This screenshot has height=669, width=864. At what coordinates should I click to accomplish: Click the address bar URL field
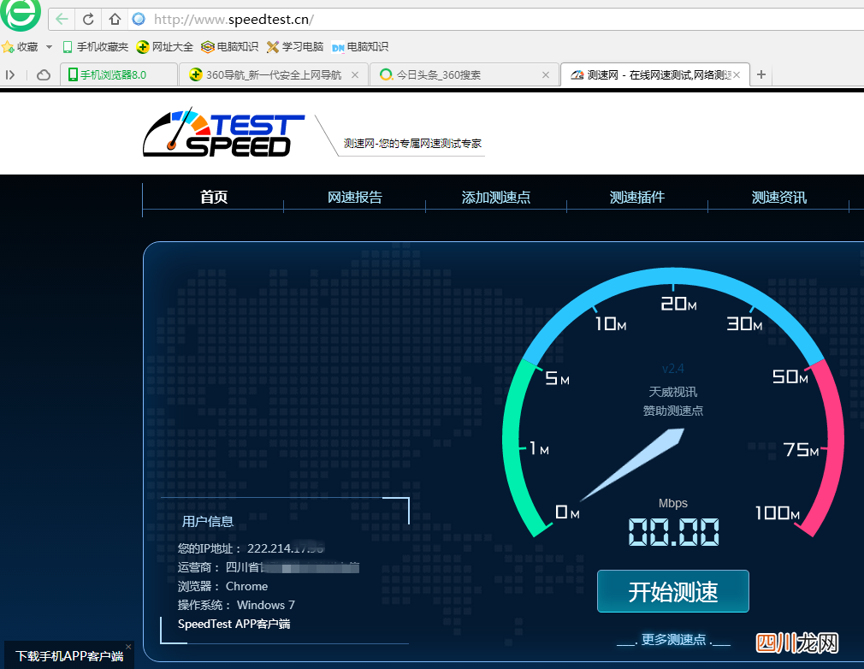pyautogui.click(x=496, y=20)
